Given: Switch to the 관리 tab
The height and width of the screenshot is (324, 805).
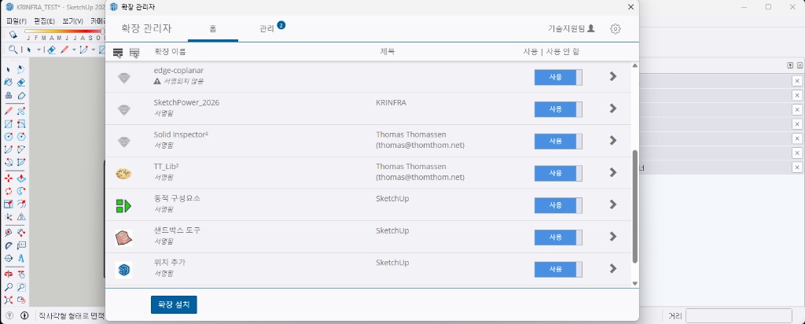Looking at the screenshot, I should pos(266,29).
